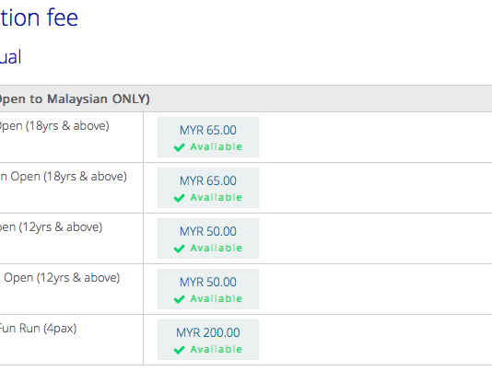Click Available text under second MYR 50.00
Viewport: 492px width, 371px height.
point(217,299)
